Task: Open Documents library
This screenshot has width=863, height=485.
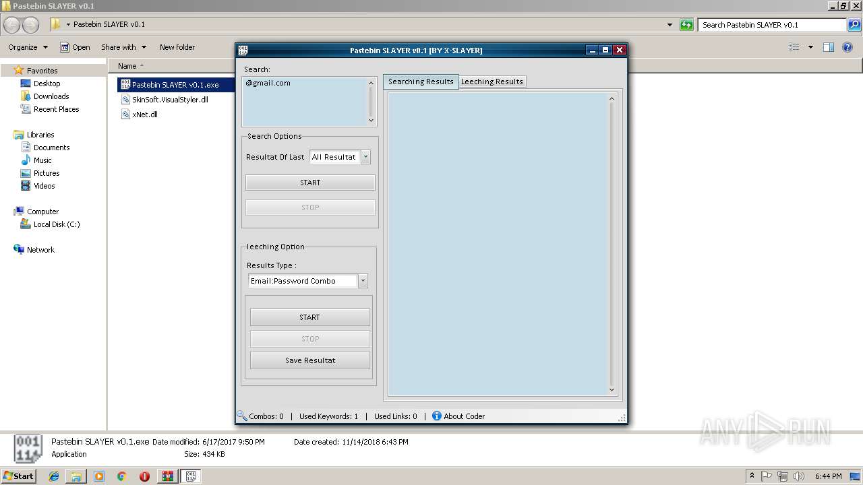Action: pyautogui.click(x=51, y=148)
